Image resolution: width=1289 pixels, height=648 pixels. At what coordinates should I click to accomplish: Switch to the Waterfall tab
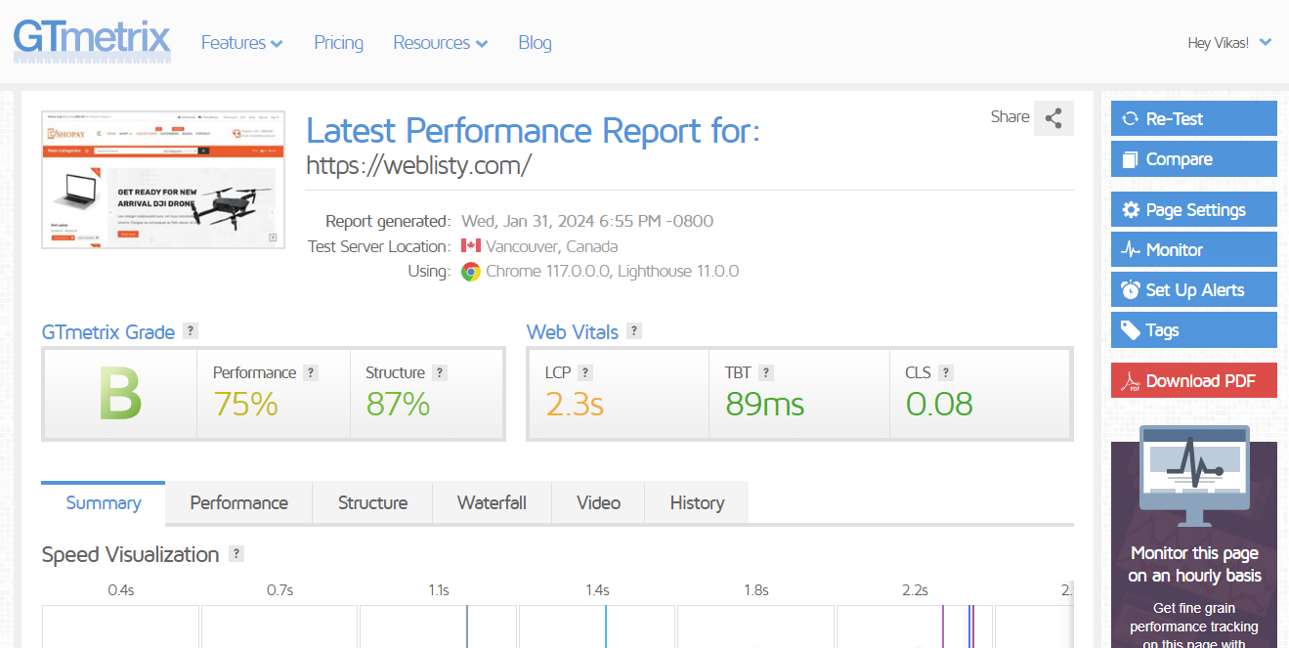click(492, 503)
